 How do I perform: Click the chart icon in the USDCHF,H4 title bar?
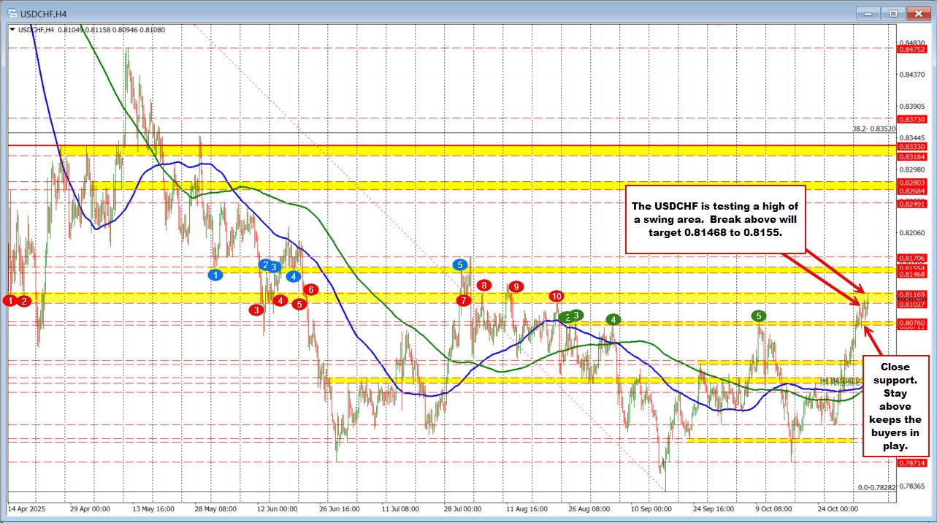click(14, 13)
